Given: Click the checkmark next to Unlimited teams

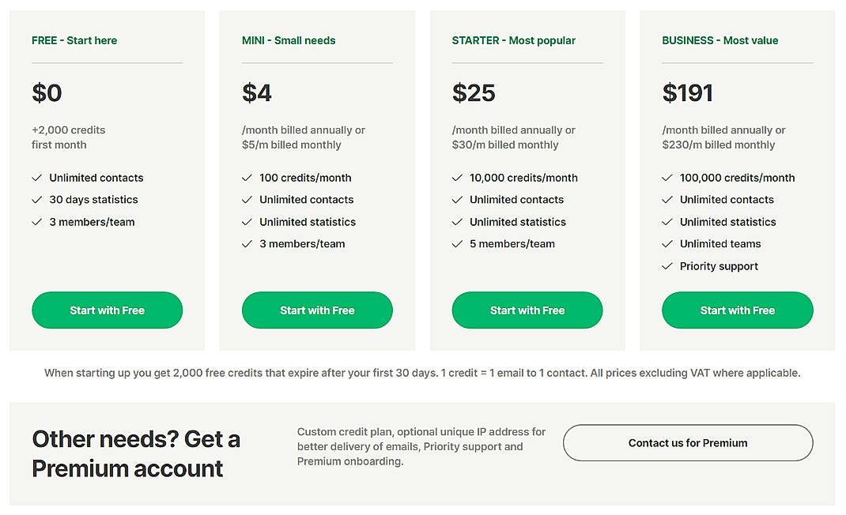Looking at the screenshot, I should coord(667,244).
